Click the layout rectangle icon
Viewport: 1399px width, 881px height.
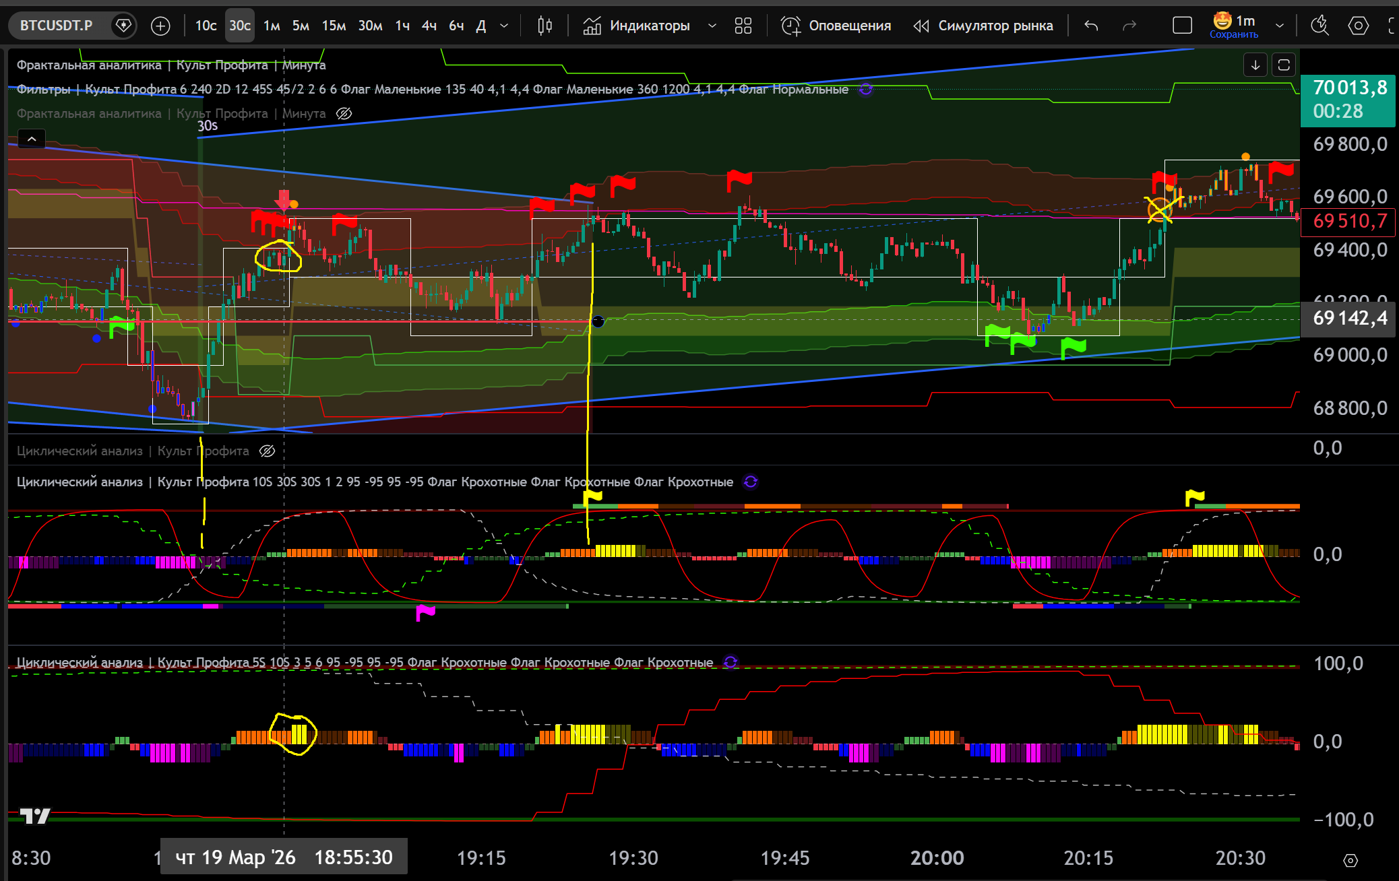[x=1182, y=26]
